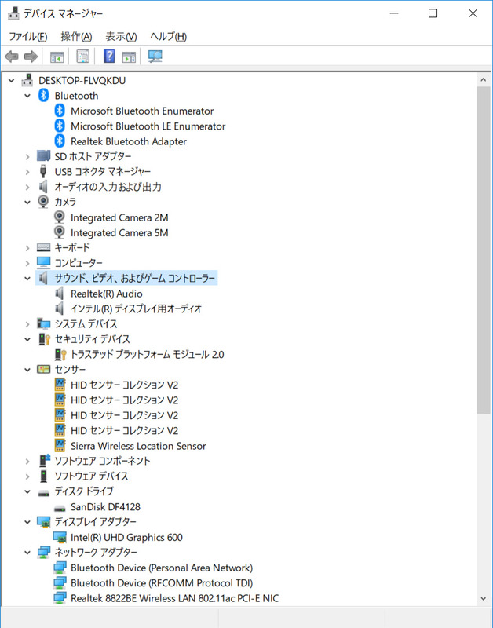This screenshot has width=493, height=628.
Task: Click the SanDisk DF4128 drive icon
Action: (60, 508)
